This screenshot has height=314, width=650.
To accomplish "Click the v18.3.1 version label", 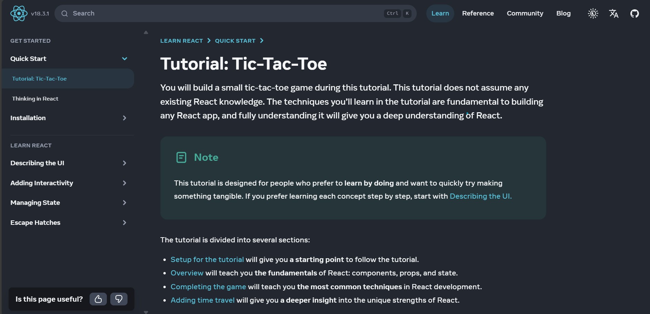I will click(x=40, y=13).
